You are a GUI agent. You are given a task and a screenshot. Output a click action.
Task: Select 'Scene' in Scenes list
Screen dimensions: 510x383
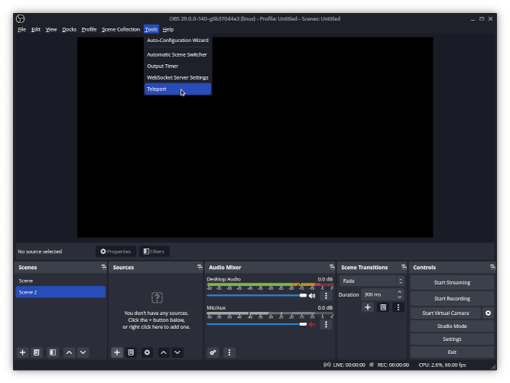coord(60,281)
